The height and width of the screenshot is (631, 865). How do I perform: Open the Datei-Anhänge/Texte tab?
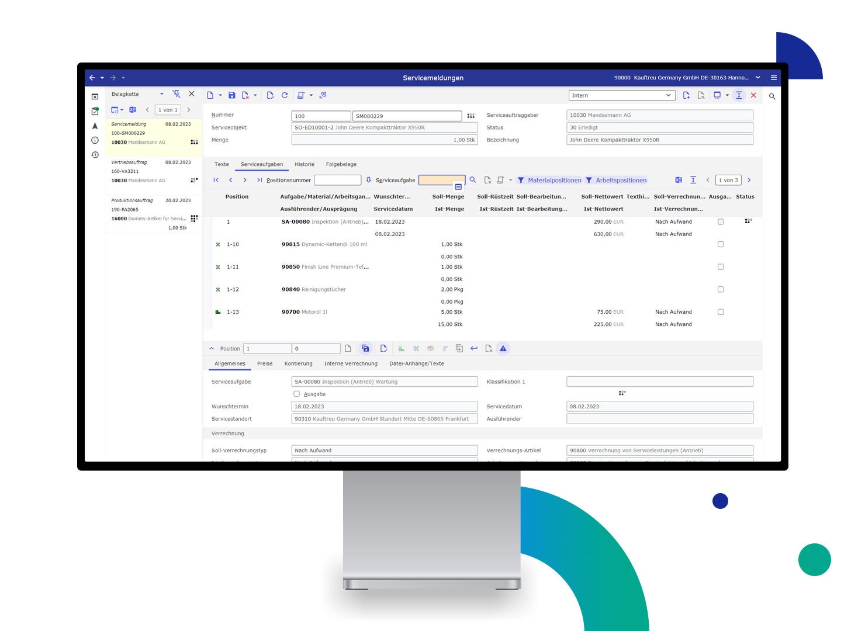pyautogui.click(x=417, y=364)
